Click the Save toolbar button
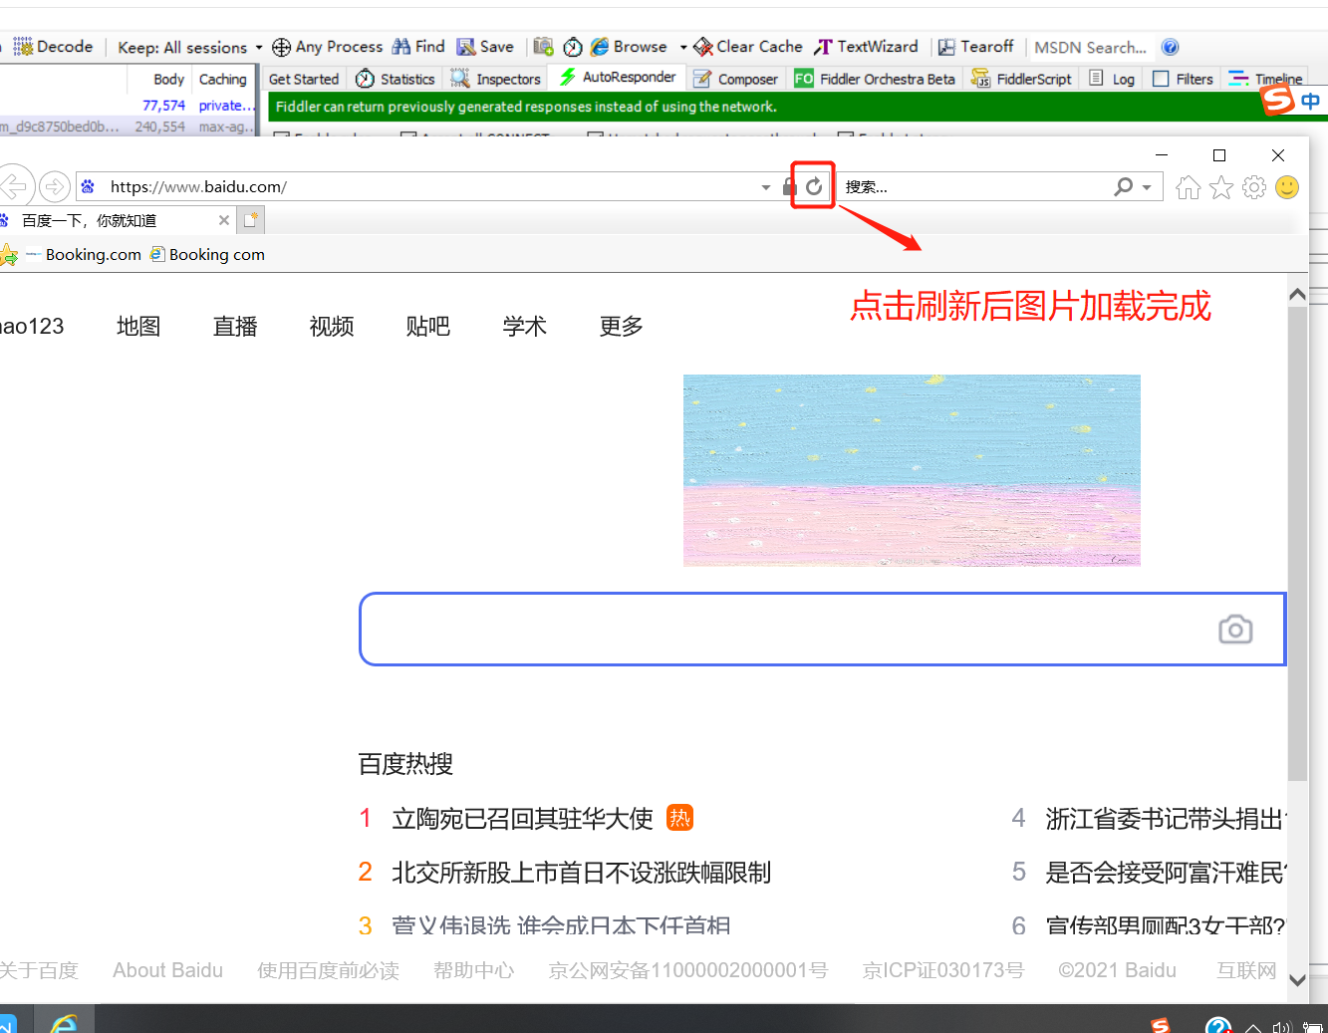Viewport: 1328px width, 1033px height. point(485,47)
